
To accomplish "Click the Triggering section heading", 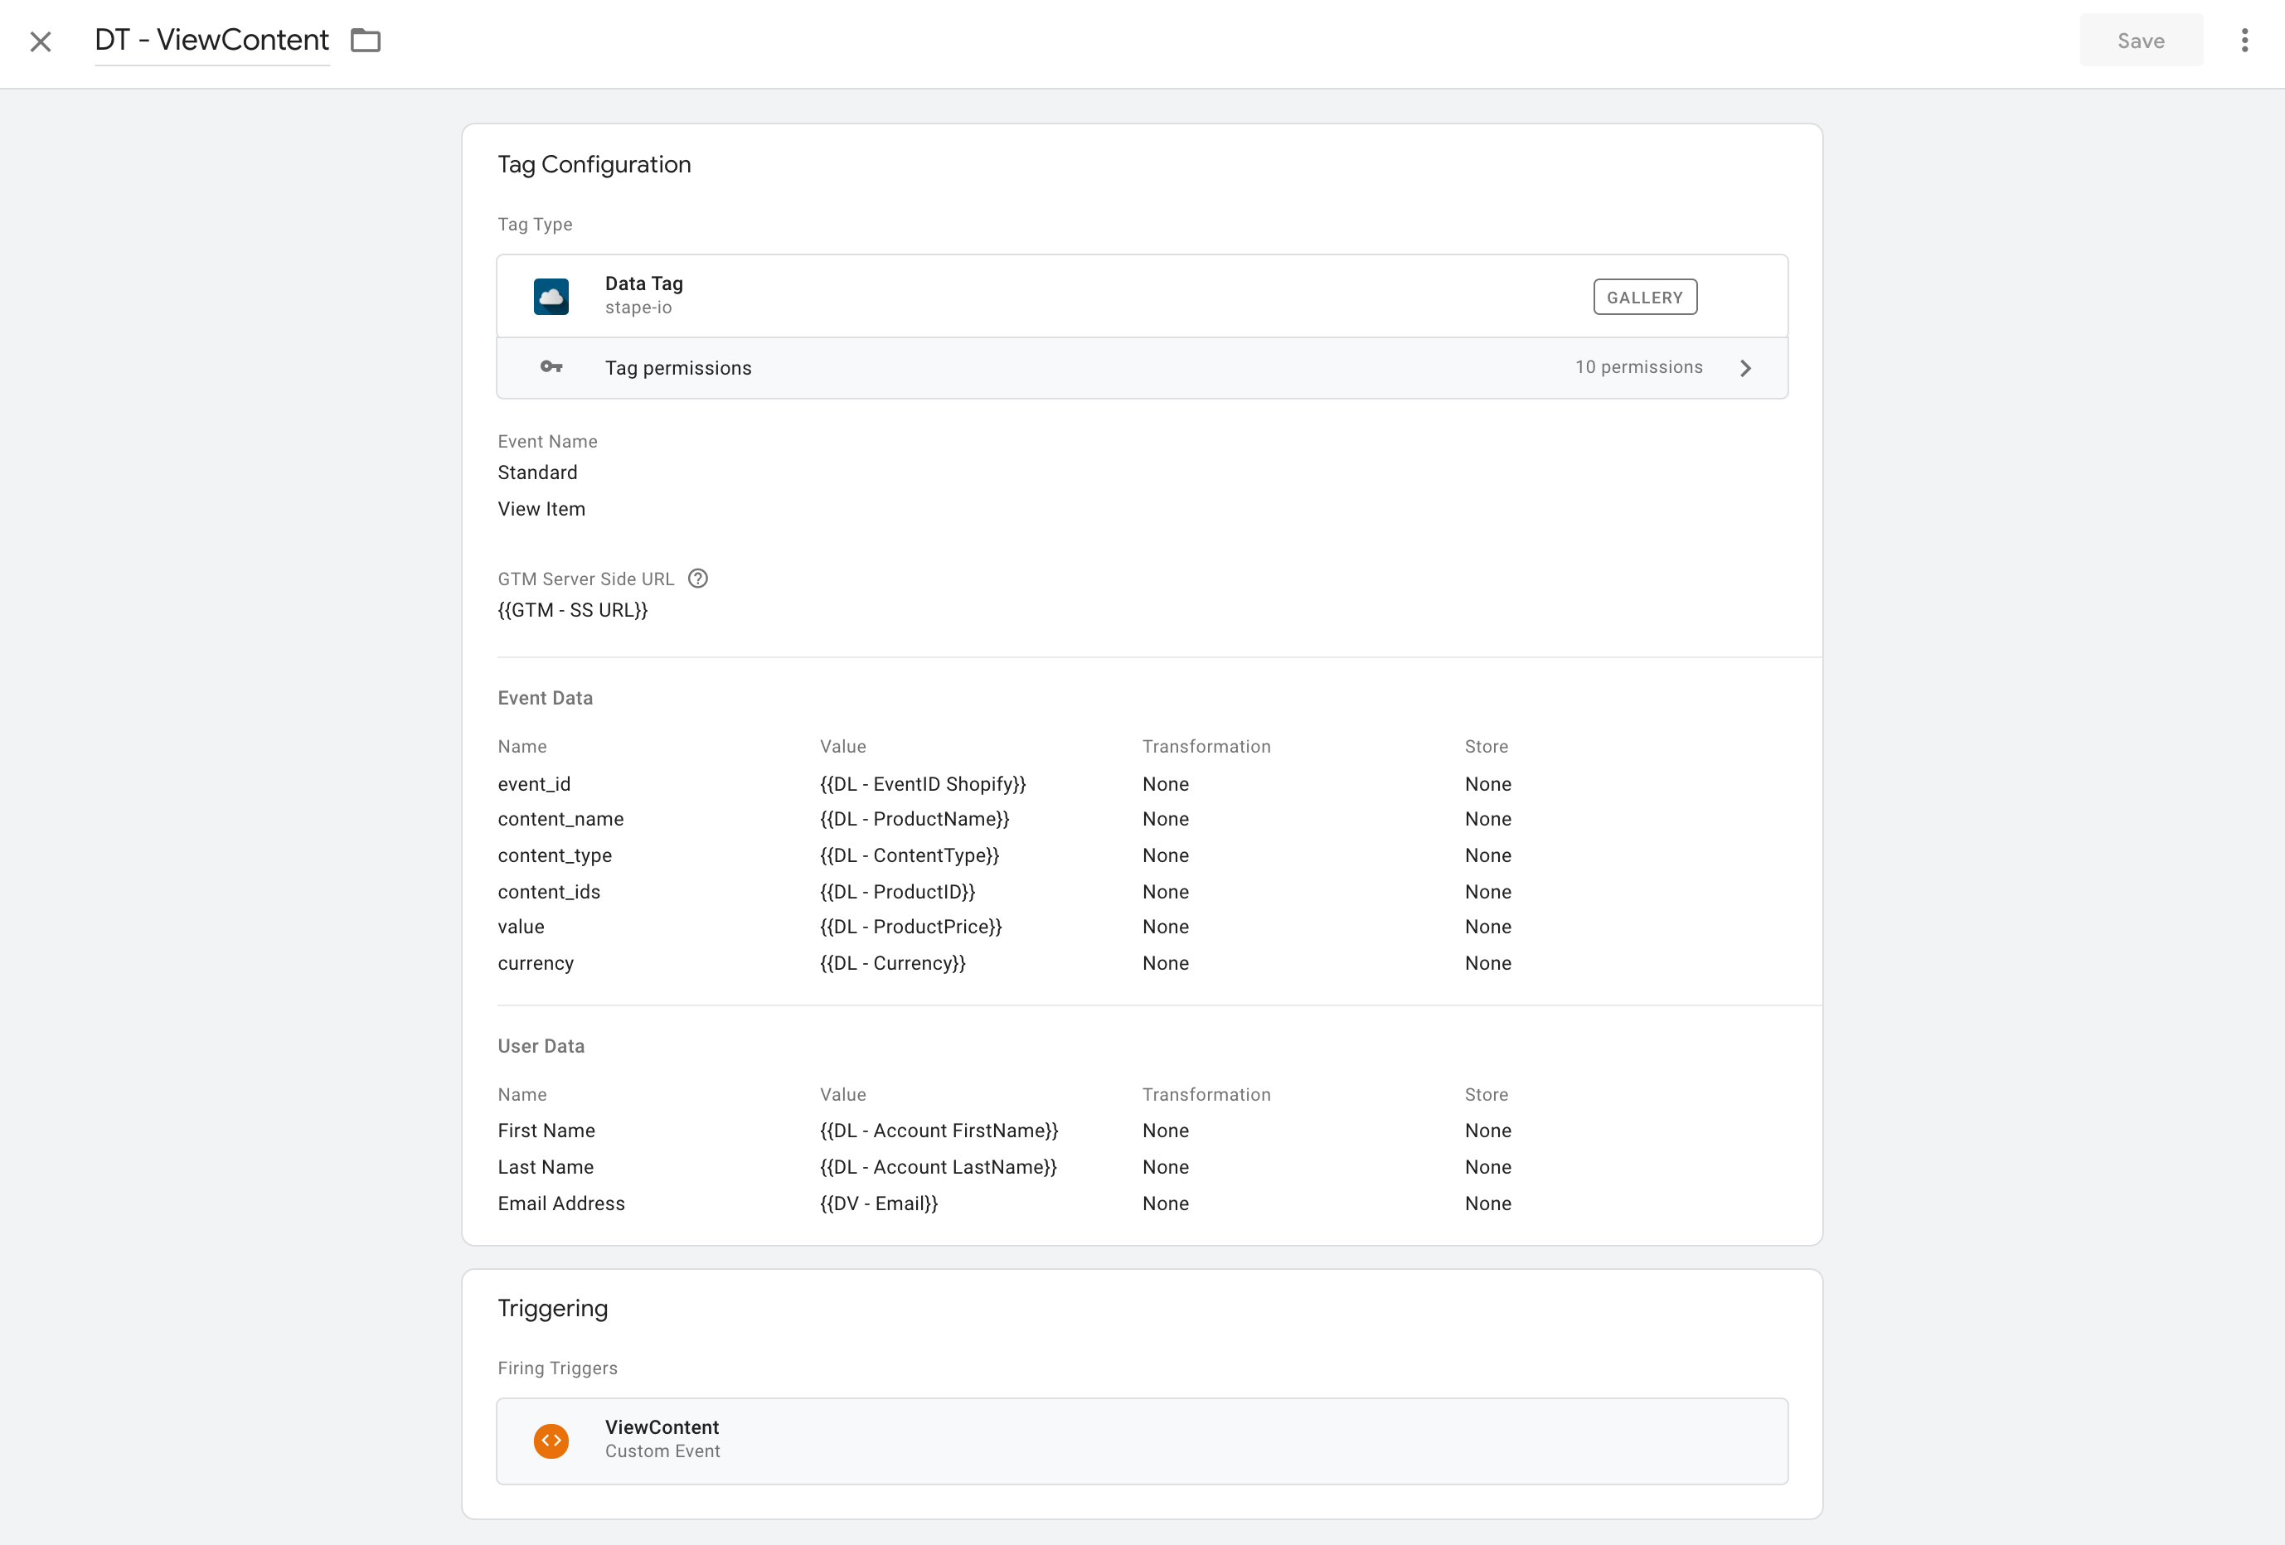I will (x=552, y=1308).
